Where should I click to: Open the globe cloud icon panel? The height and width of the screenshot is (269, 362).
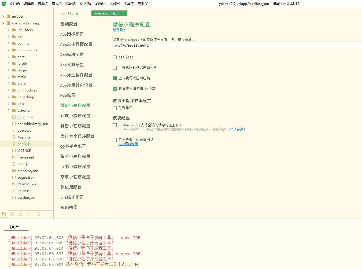pyautogui.click(x=38, y=214)
